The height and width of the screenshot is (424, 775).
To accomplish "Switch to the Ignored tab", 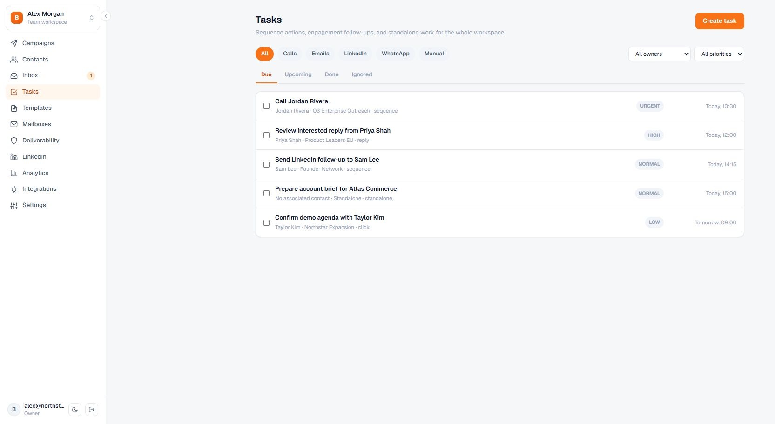I will (x=362, y=74).
